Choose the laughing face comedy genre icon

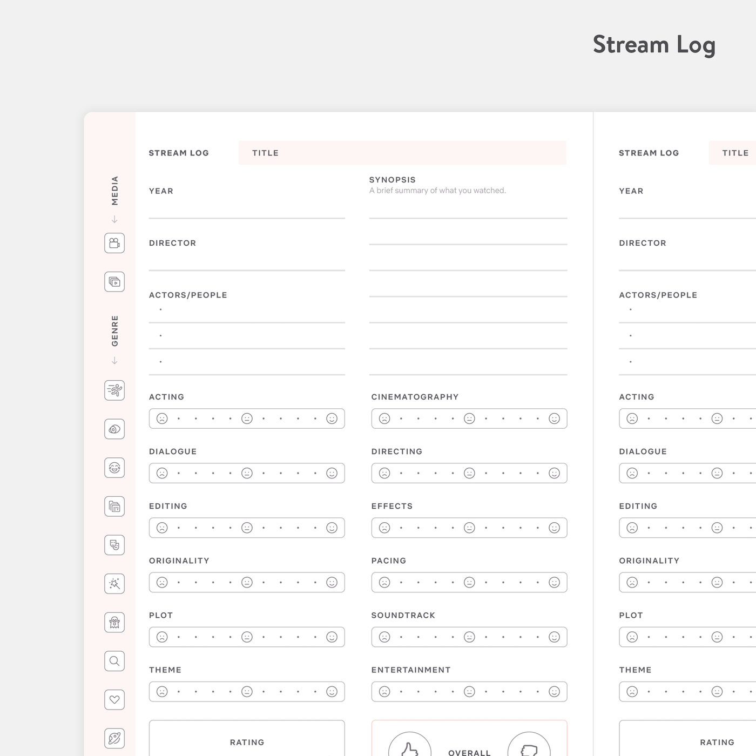(x=114, y=468)
